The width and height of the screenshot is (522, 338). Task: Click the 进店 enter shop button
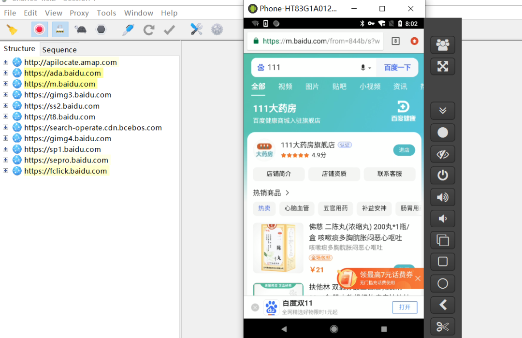coord(404,150)
